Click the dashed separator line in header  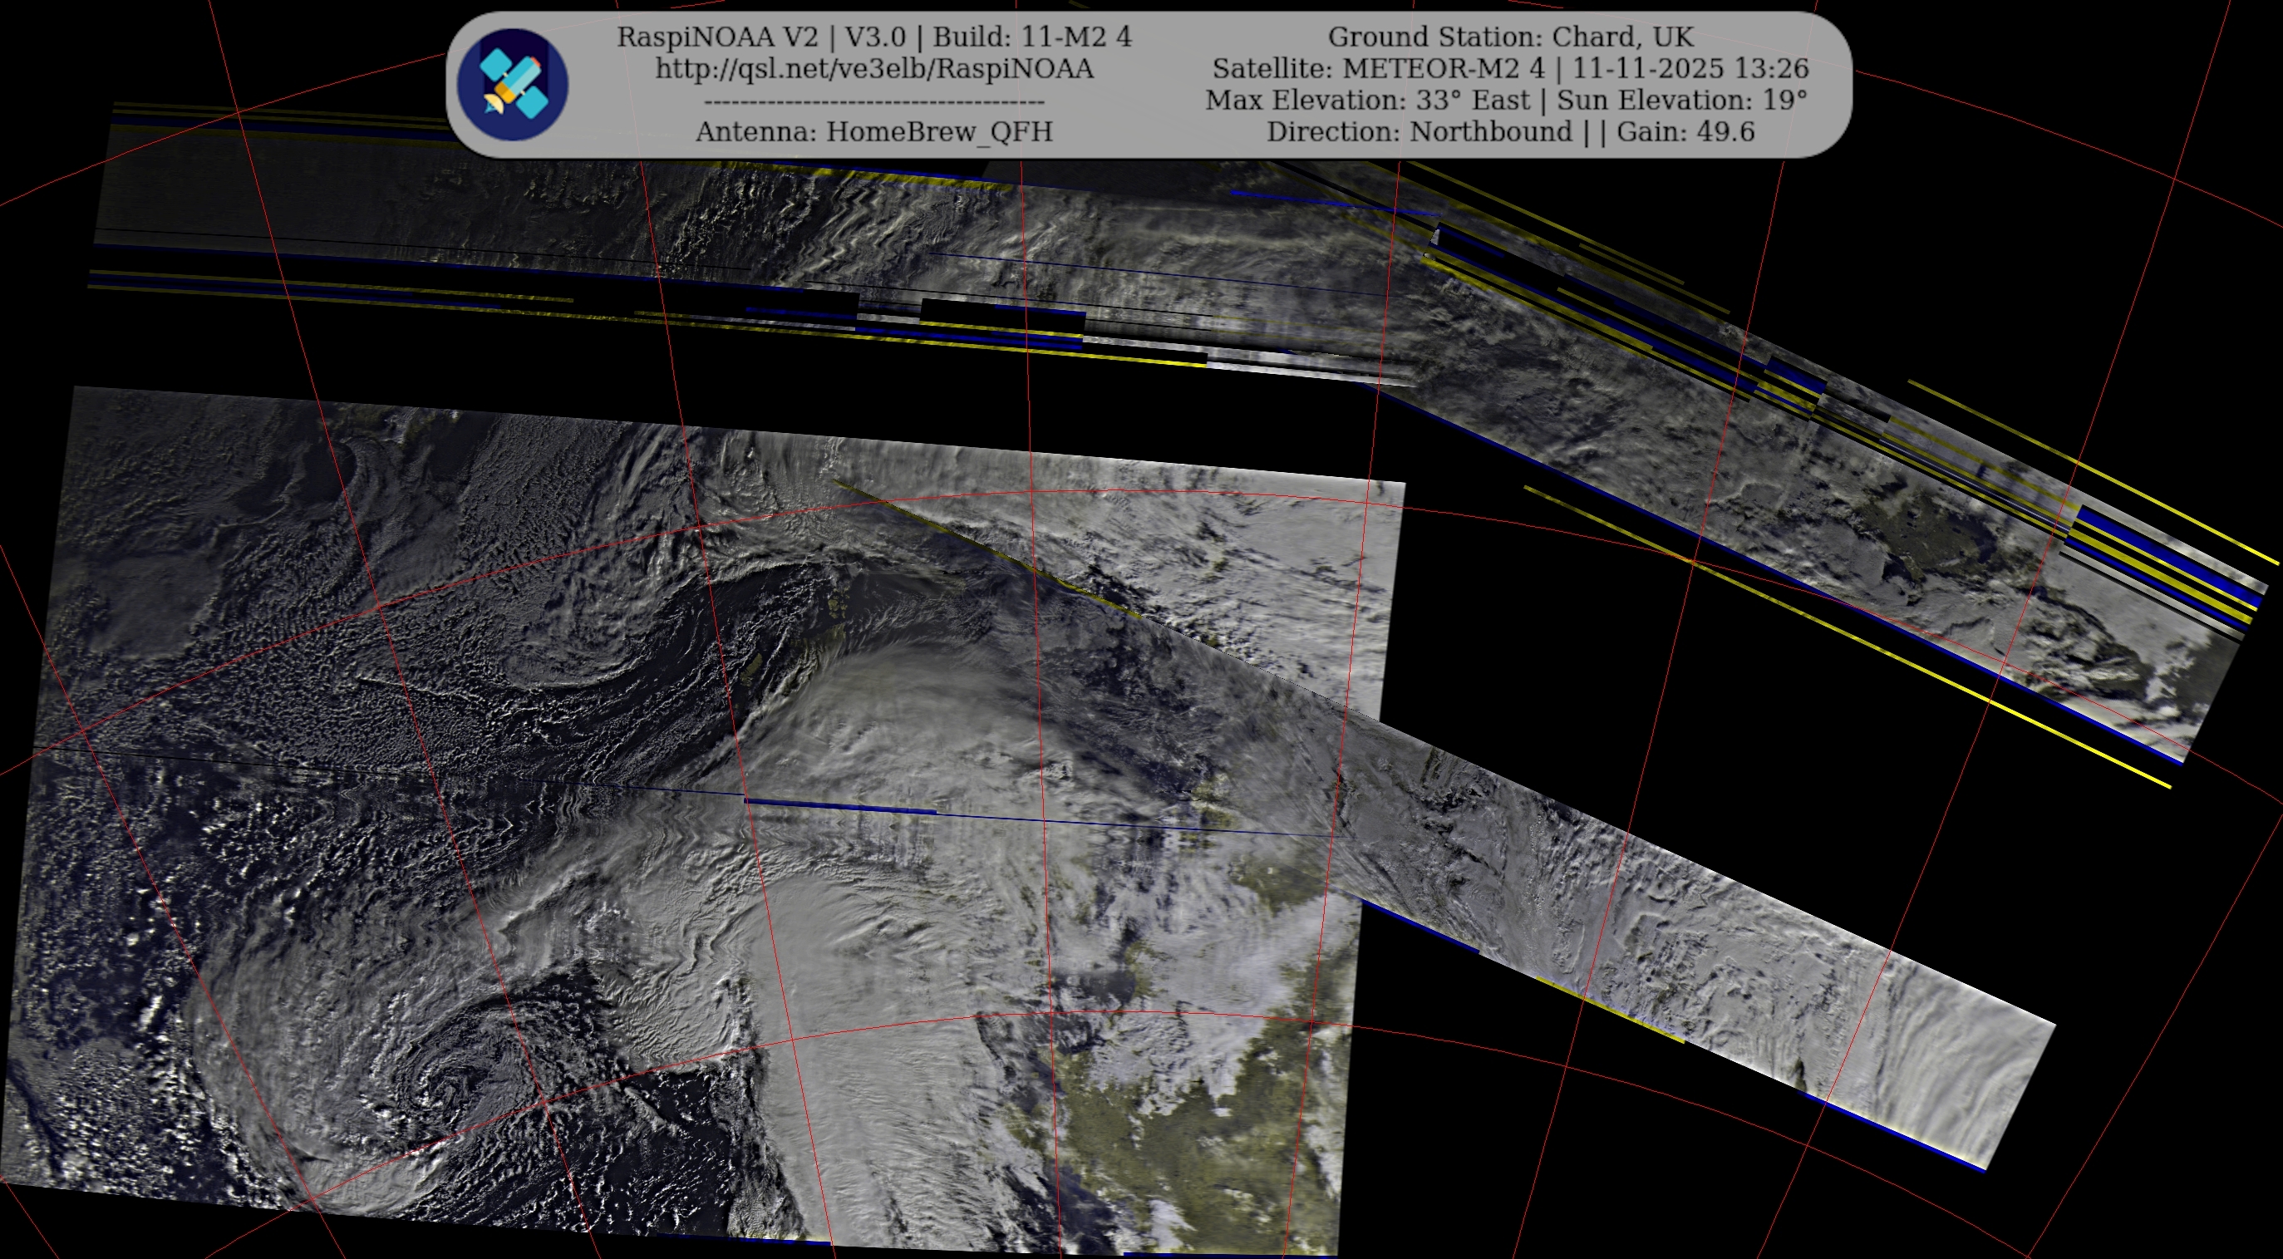[x=873, y=101]
